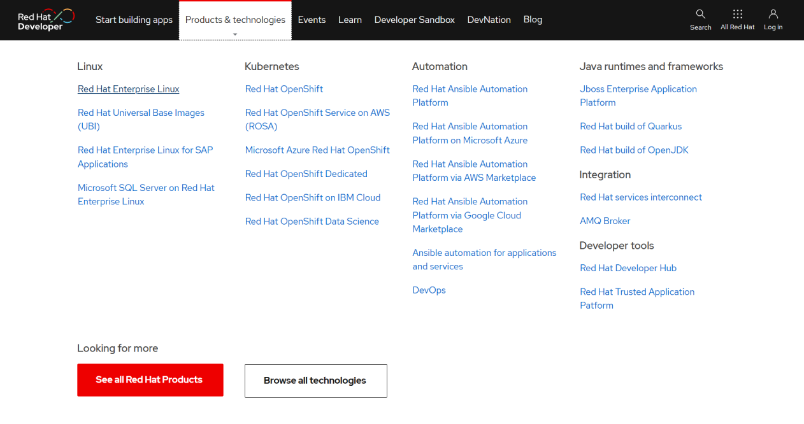
Task: Select the AMQ Broker link
Action: pos(605,221)
